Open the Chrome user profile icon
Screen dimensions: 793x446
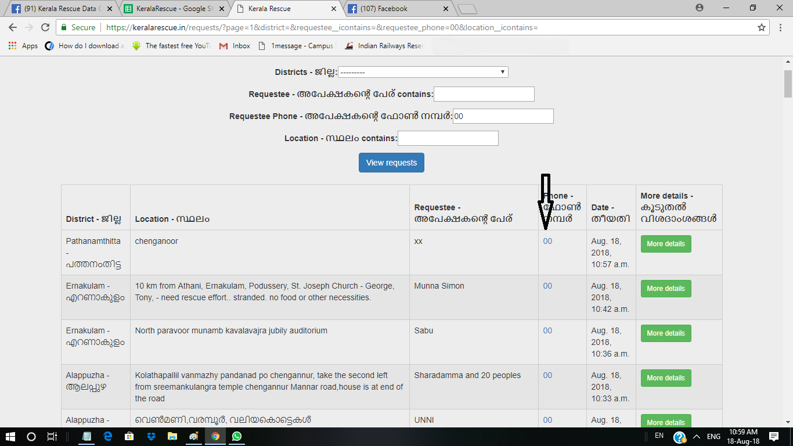click(x=700, y=8)
